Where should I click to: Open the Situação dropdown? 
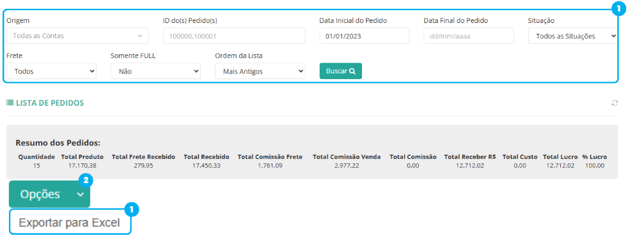573,36
